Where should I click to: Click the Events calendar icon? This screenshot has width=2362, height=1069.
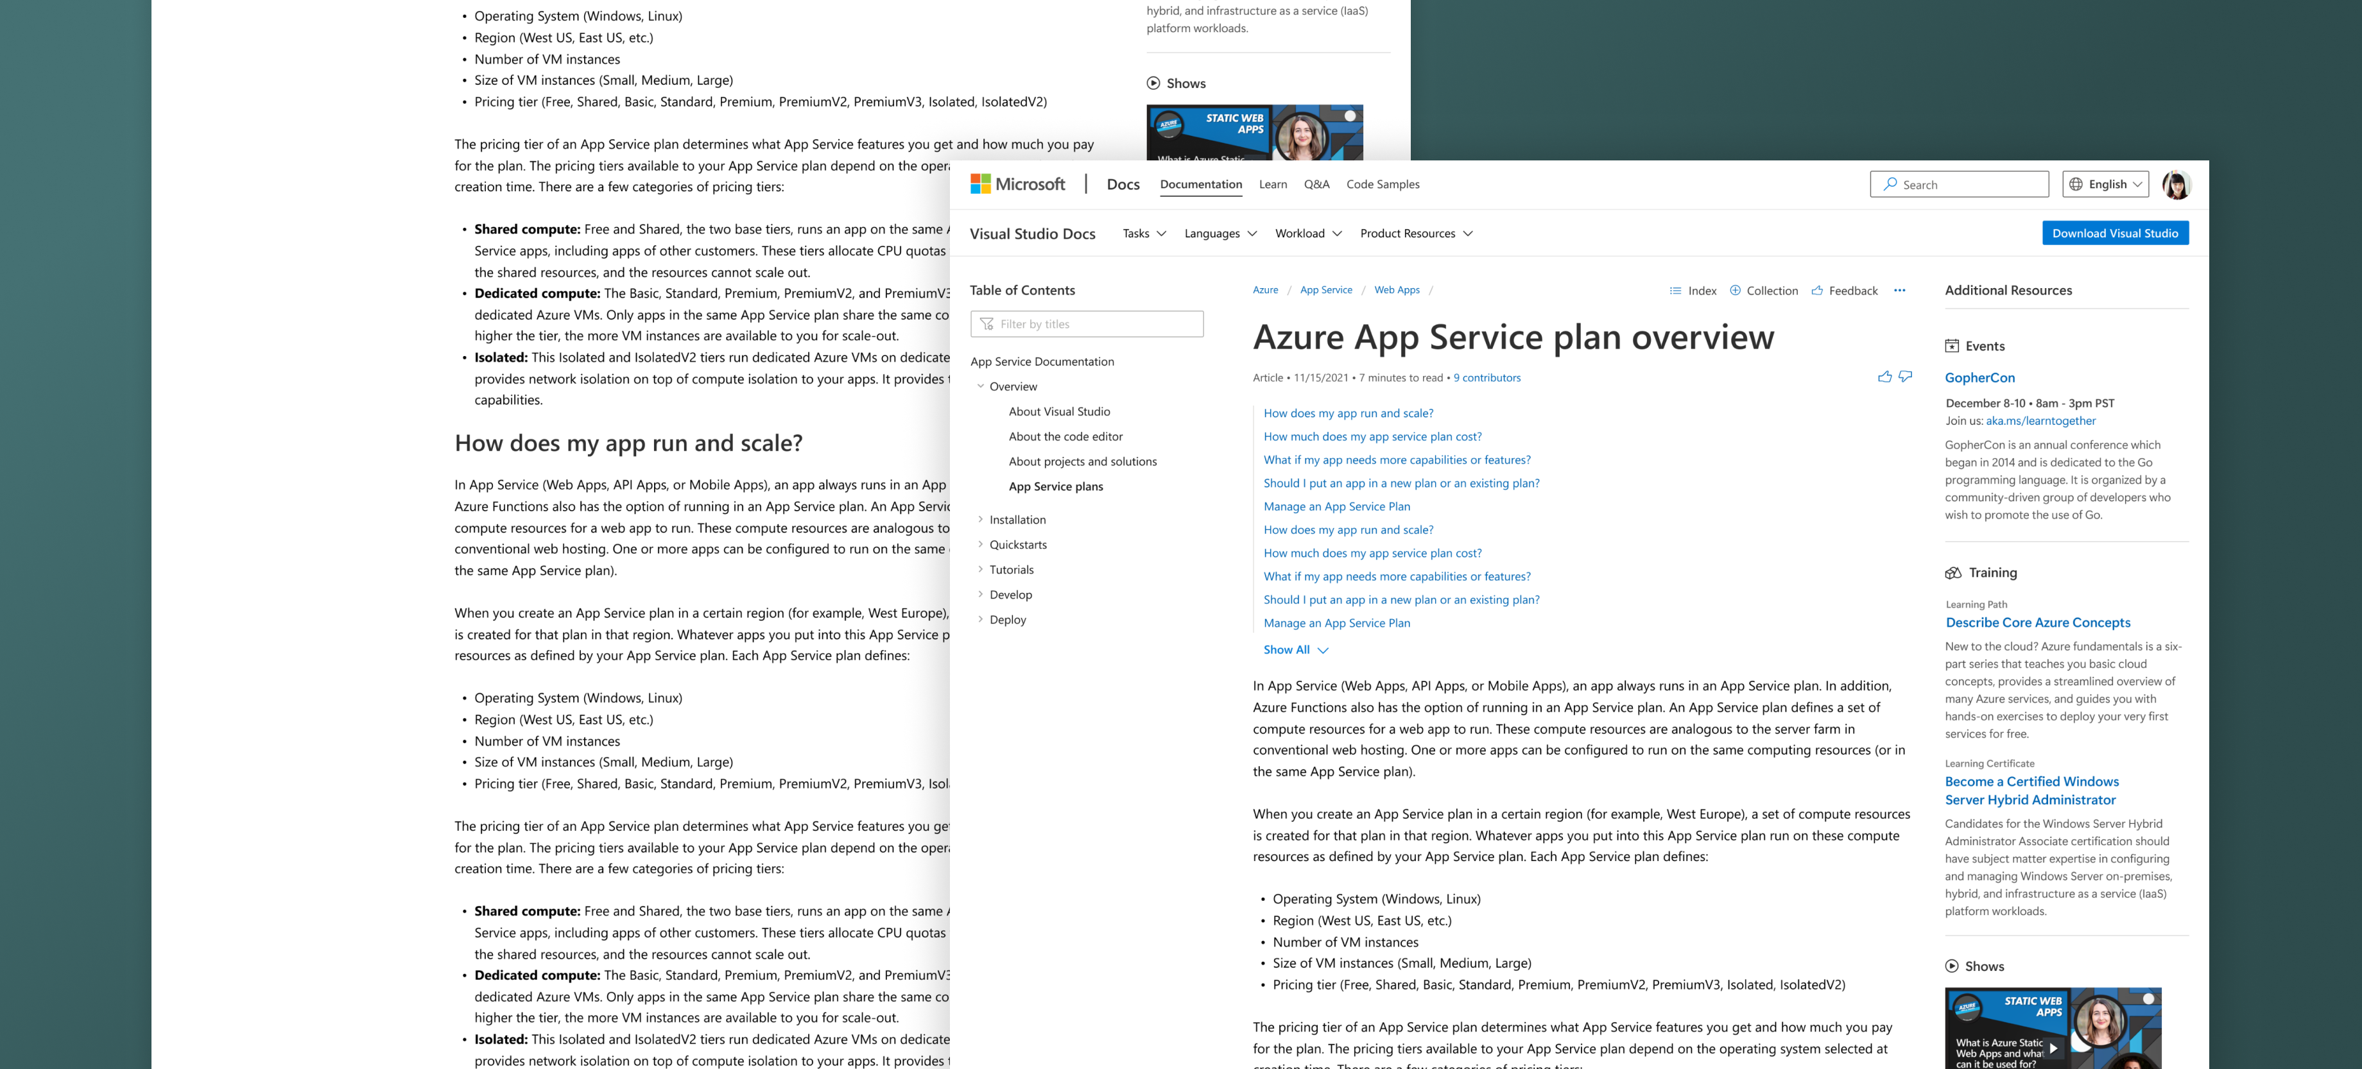click(x=1952, y=346)
